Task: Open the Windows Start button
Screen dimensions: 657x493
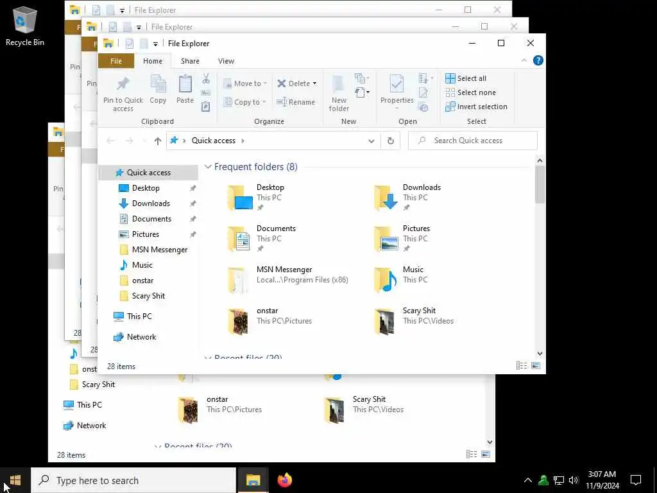Action: pyautogui.click(x=15, y=480)
